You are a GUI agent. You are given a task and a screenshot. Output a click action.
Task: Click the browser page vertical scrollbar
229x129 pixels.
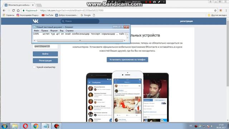pyautogui.click(x=228, y=53)
